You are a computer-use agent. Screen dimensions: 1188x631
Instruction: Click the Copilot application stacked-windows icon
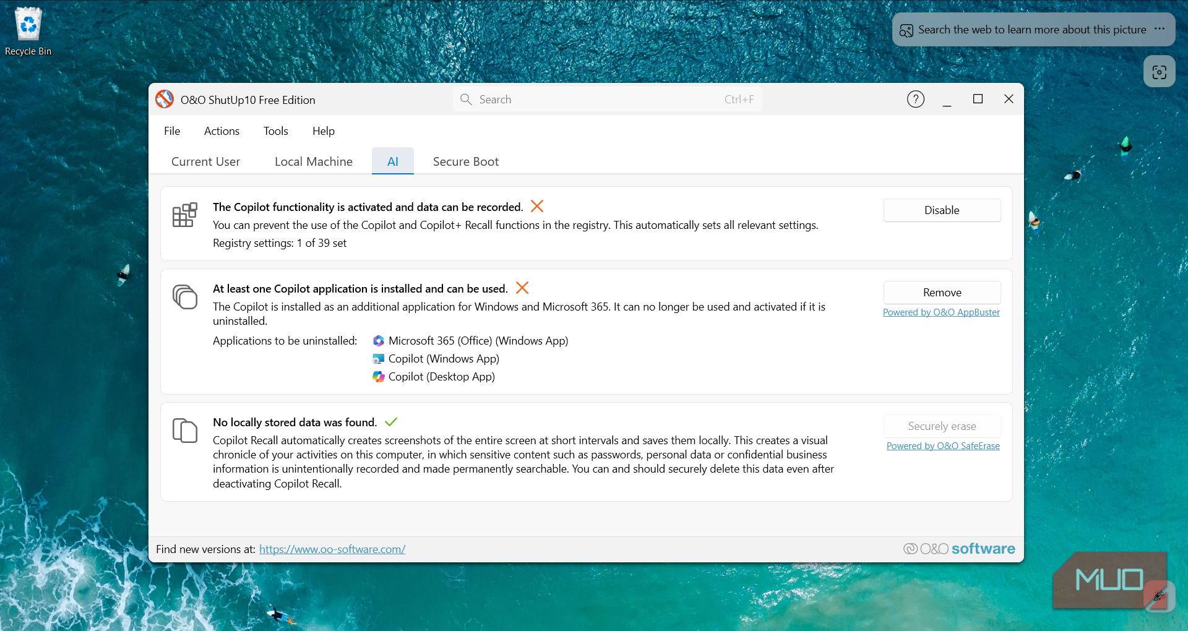[184, 296]
